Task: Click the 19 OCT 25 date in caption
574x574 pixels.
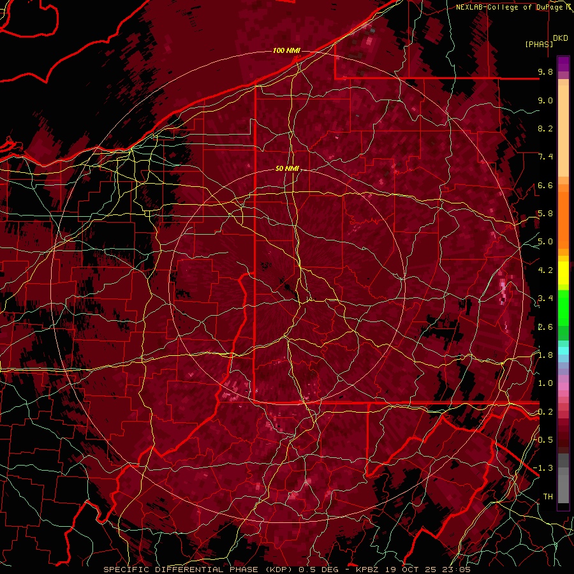Action: [x=413, y=570]
